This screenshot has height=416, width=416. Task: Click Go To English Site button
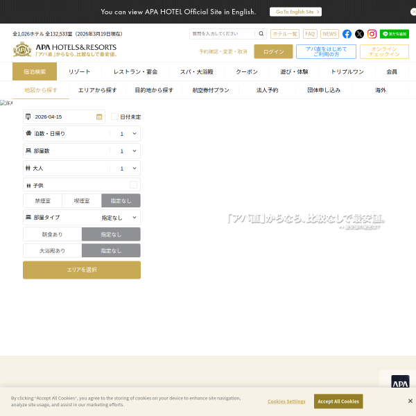coord(295,12)
